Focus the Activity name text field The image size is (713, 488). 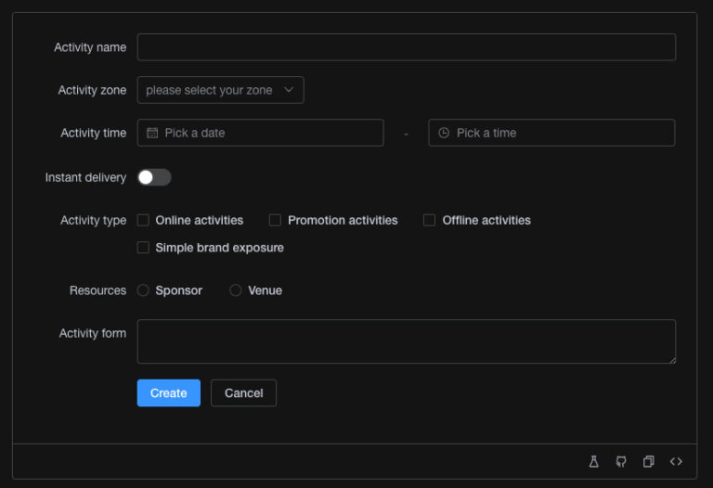click(406, 47)
